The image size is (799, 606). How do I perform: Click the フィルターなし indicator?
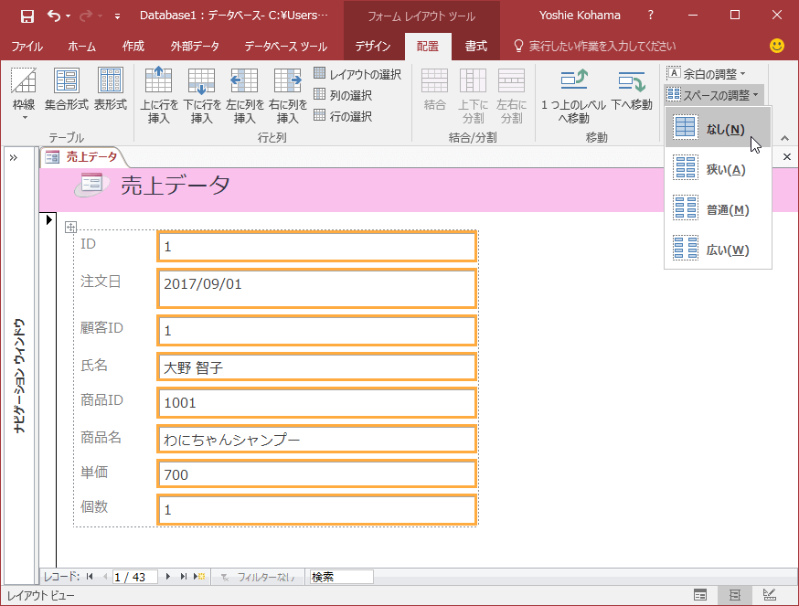pos(258,577)
